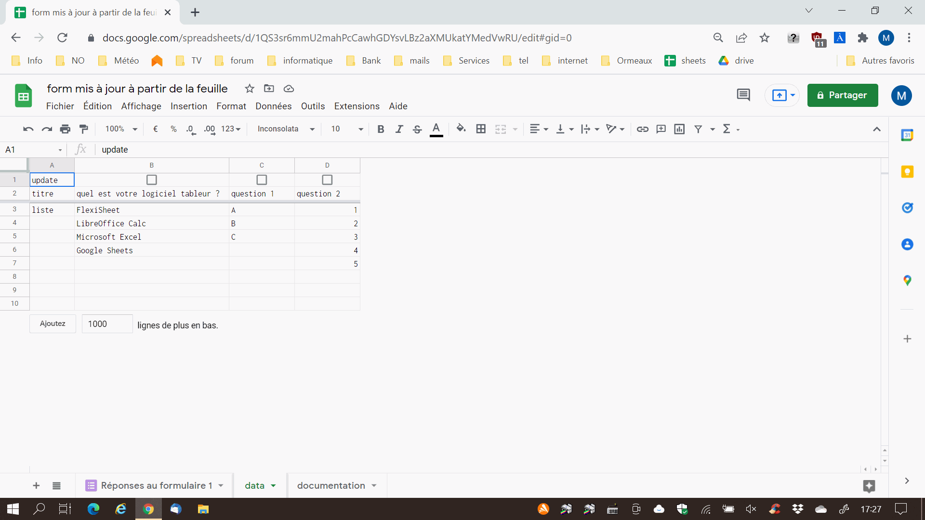Insert a link via toolbar icon
Viewport: 925px width, 520px height.
point(642,129)
